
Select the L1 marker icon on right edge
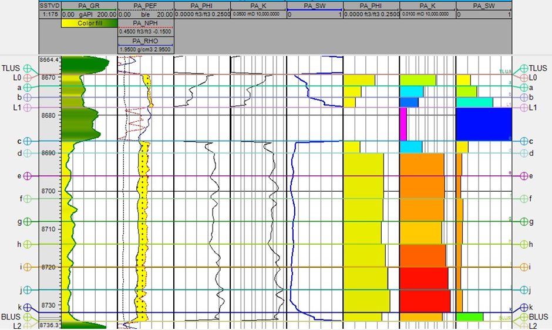pos(523,108)
